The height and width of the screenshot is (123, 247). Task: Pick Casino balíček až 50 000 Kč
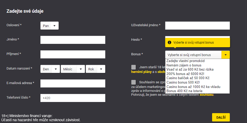click(x=197, y=78)
